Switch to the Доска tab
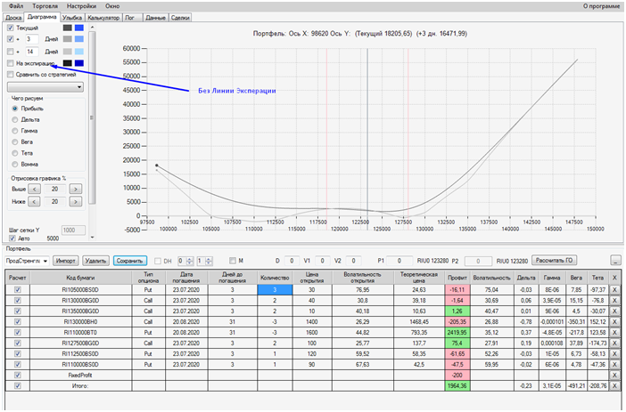 coord(13,18)
